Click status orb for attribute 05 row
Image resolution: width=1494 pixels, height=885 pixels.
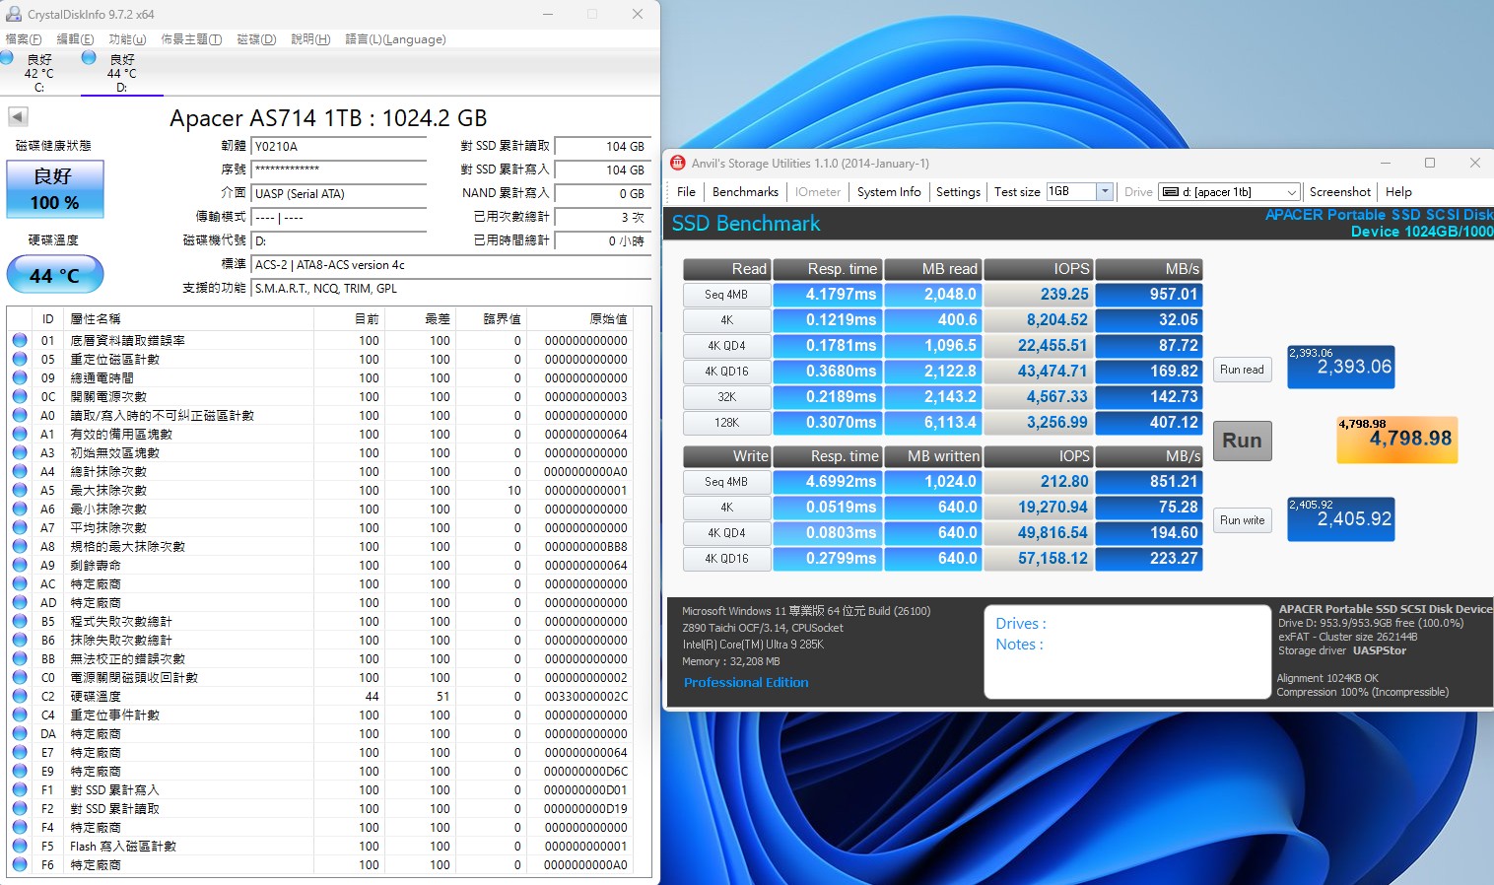[20, 359]
